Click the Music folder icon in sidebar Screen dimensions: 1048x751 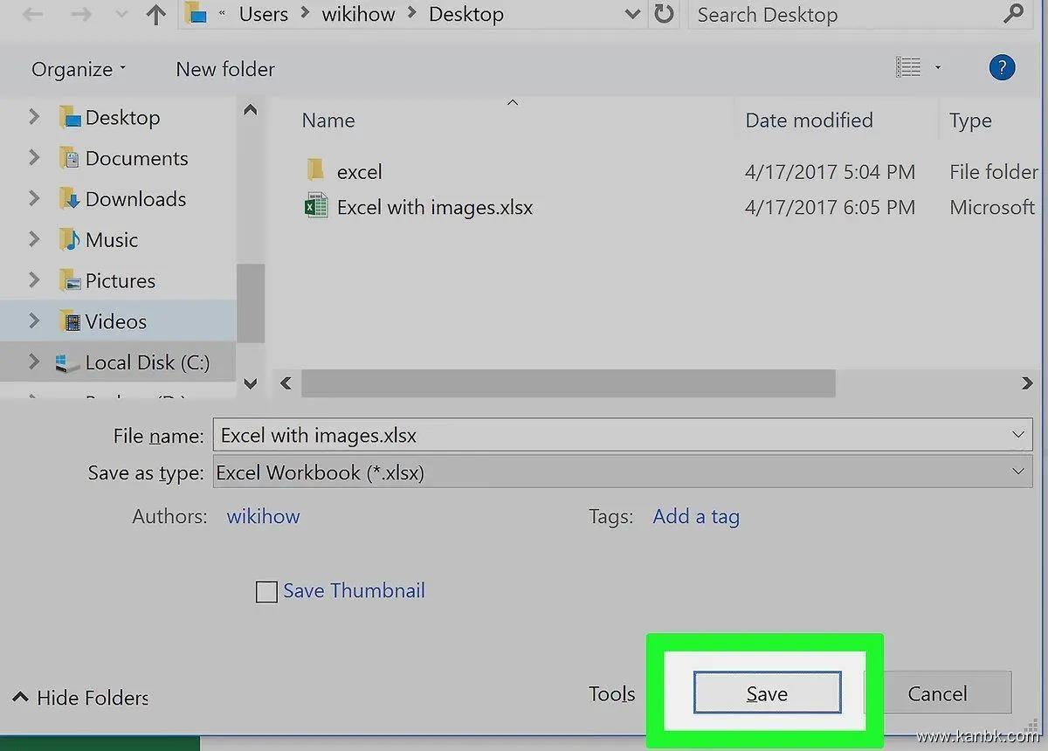click(69, 240)
